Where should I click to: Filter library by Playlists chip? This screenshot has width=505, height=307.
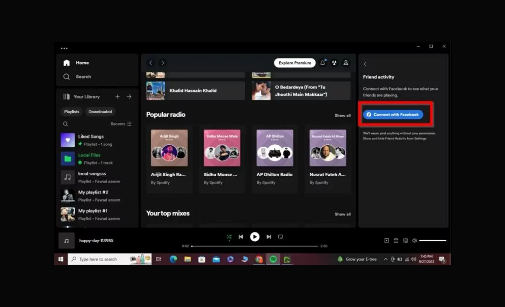pyautogui.click(x=72, y=112)
